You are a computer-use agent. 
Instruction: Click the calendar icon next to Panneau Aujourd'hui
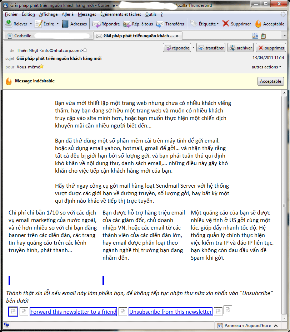pyautogui.click(x=220, y=326)
